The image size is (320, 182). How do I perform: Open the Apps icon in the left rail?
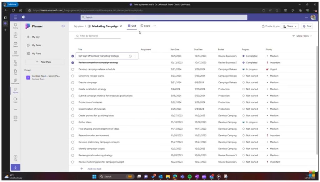(15, 118)
